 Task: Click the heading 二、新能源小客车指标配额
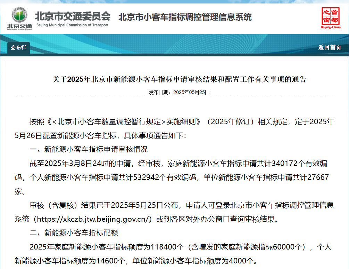point(74,233)
